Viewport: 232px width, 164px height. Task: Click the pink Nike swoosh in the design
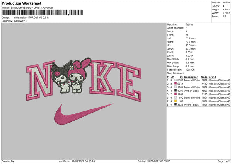point(84,114)
